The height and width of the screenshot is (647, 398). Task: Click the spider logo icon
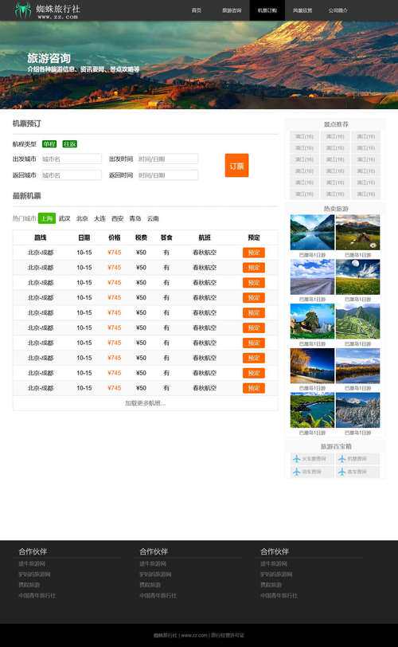pyautogui.click(x=23, y=10)
